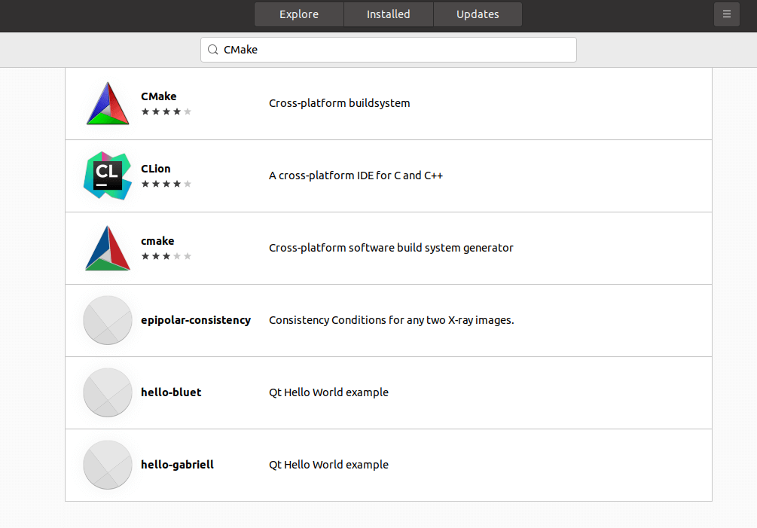757x528 pixels.
Task: Click the CMake star rating
Action: [166, 111]
